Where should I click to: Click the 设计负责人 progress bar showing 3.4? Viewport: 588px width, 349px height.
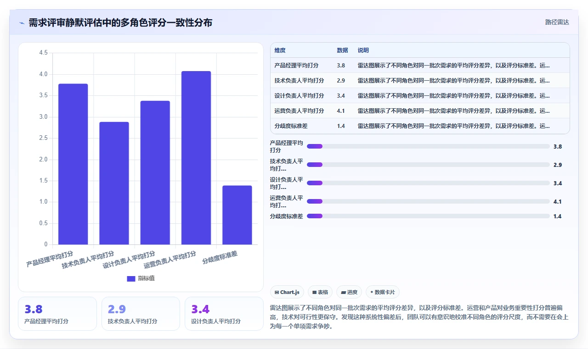[x=428, y=183]
